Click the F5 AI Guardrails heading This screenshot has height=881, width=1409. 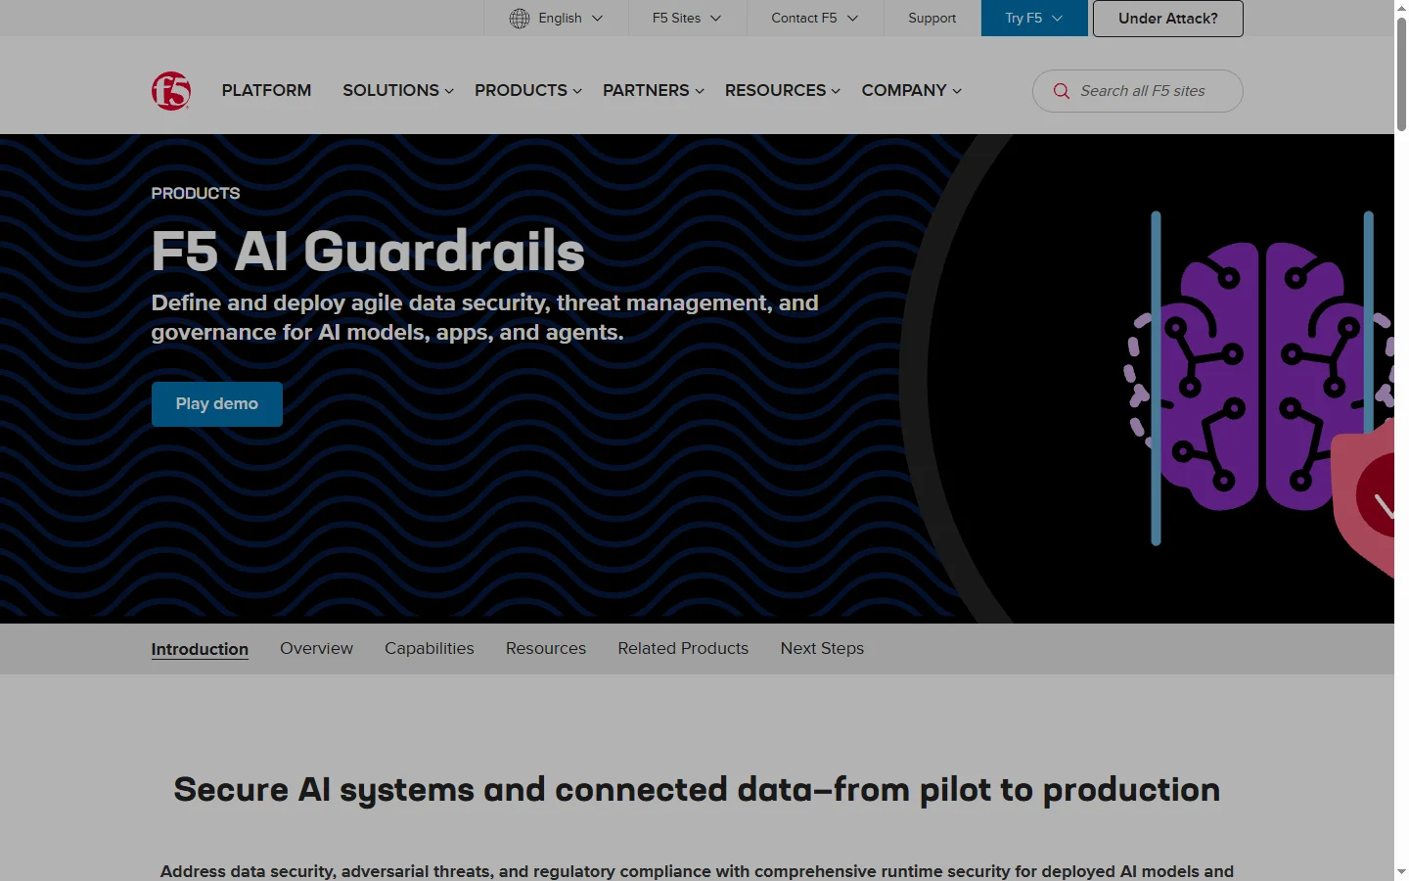point(368,252)
